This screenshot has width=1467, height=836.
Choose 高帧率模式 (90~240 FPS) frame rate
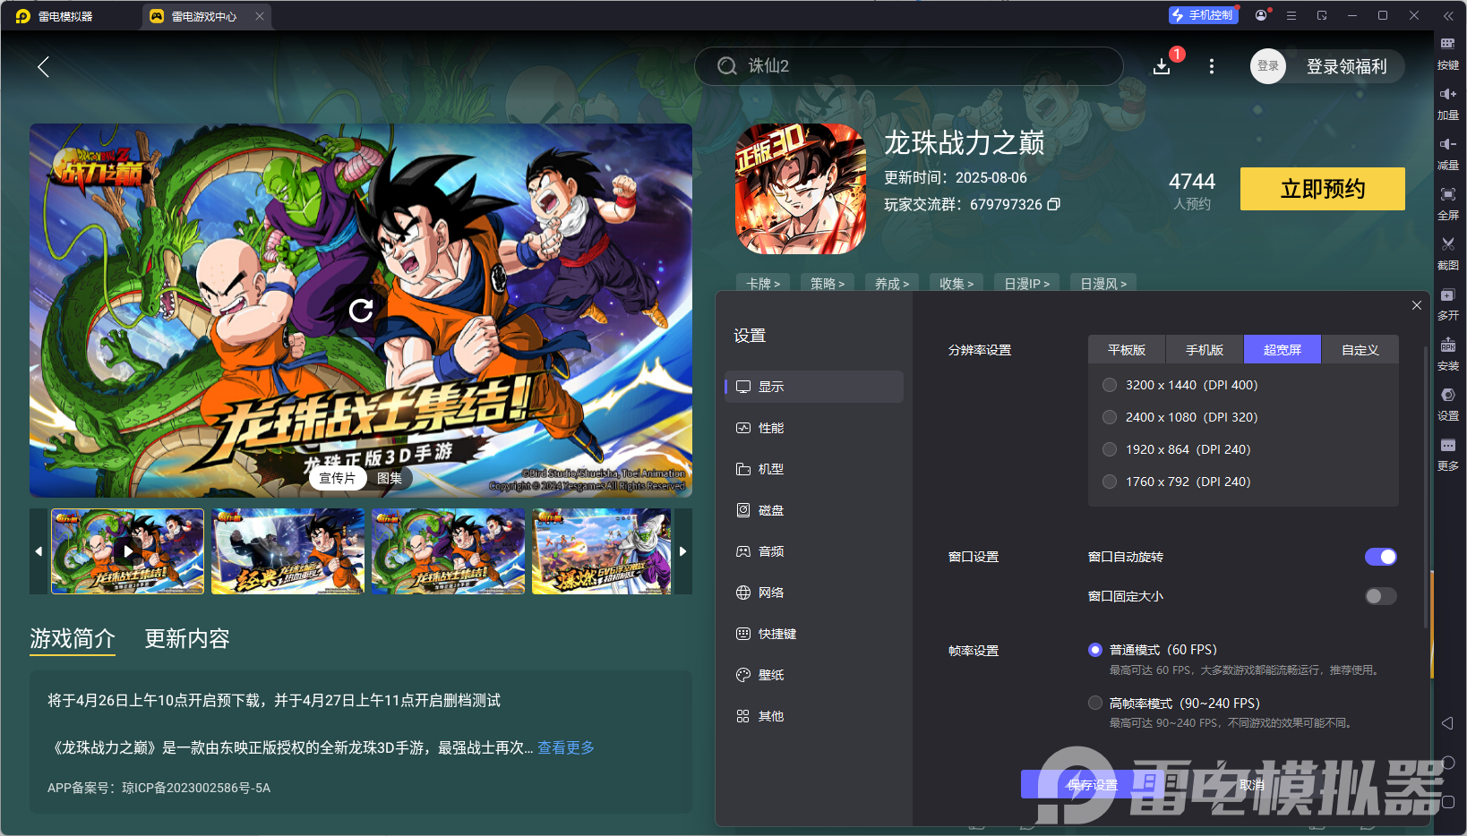pos(1095,704)
